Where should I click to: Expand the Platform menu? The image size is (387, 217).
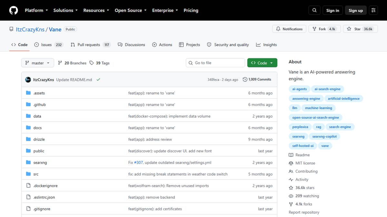point(36,10)
